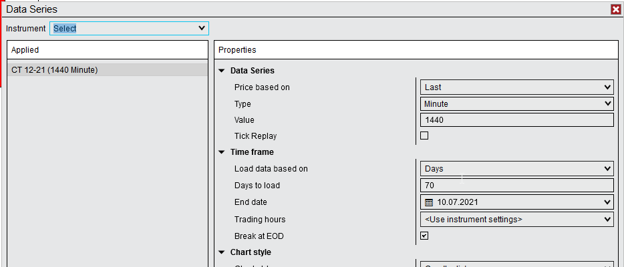Screen dimensions: 624x267
Task: Click the Applied list header
Action: point(107,50)
